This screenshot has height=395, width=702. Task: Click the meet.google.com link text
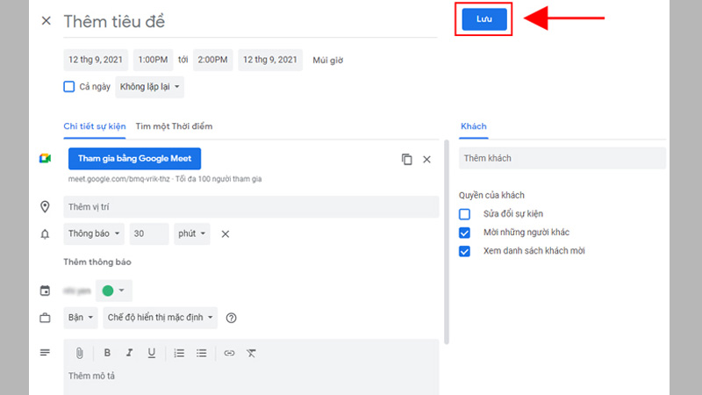(x=119, y=179)
